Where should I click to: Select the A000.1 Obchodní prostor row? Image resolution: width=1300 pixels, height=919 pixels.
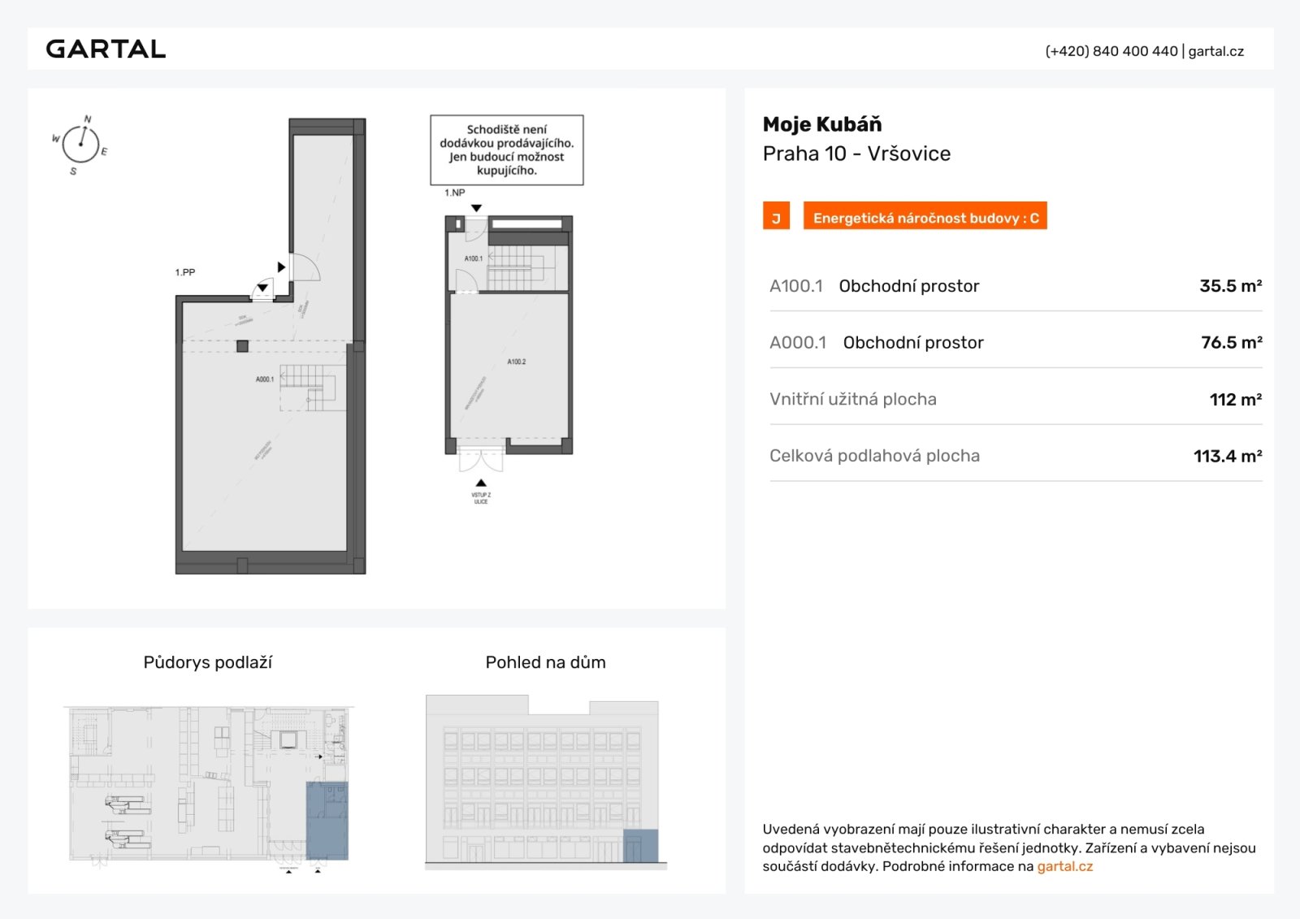1015,343
